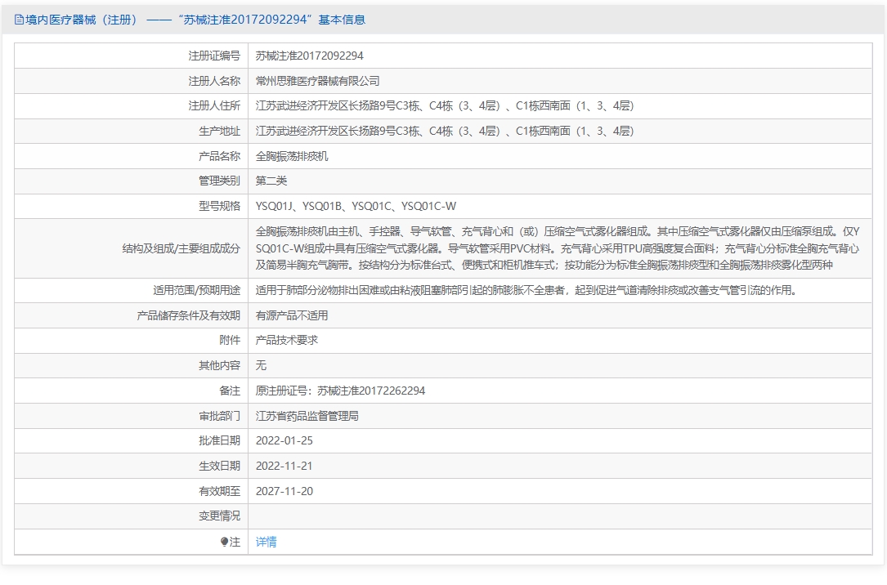Click the 生产地址 label
This screenshot has width=887, height=585.
tap(219, 131)
